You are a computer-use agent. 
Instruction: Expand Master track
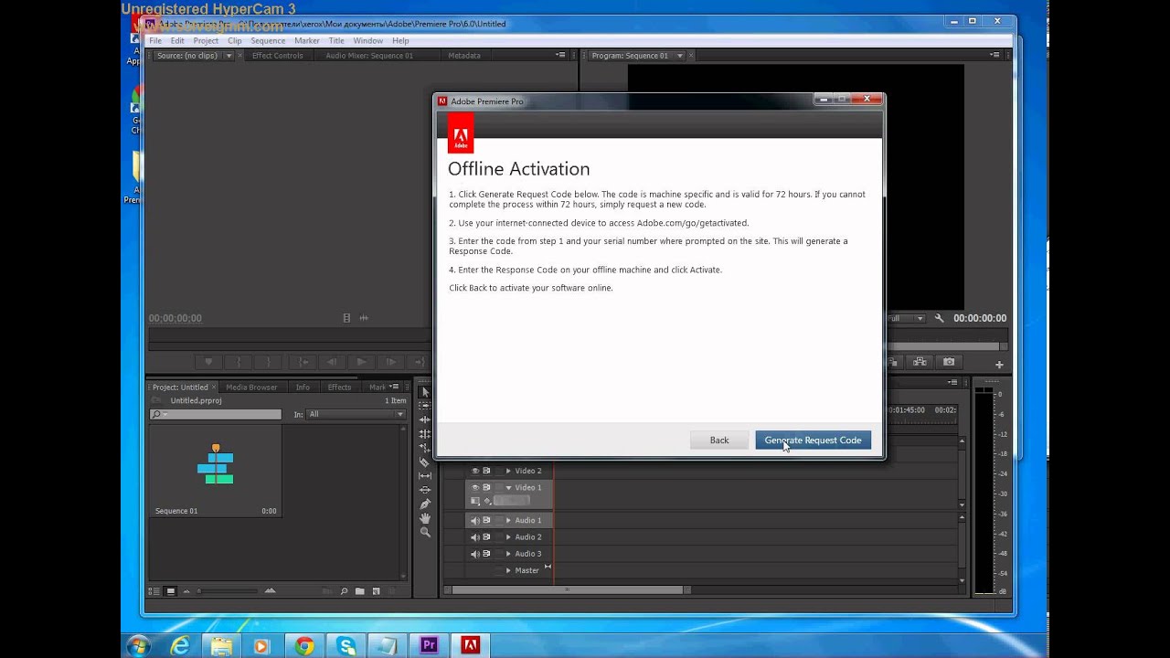[x=508, y=570]
